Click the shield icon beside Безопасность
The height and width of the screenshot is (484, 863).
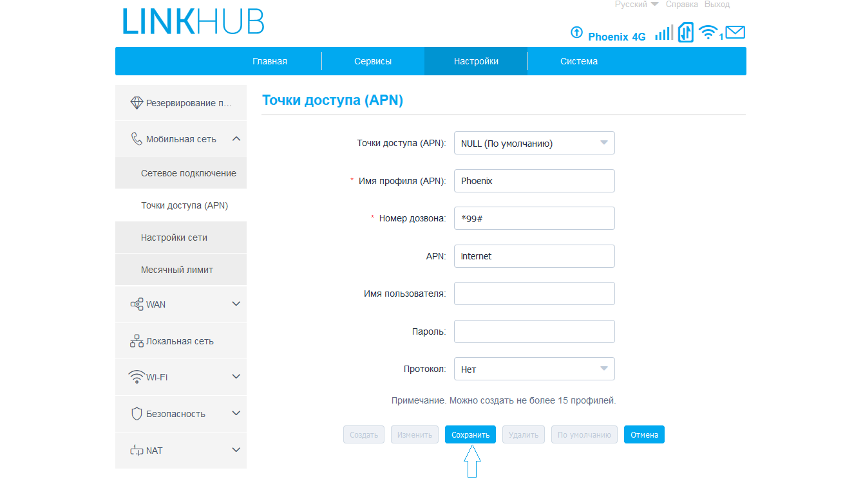click(x=137, y=413)
